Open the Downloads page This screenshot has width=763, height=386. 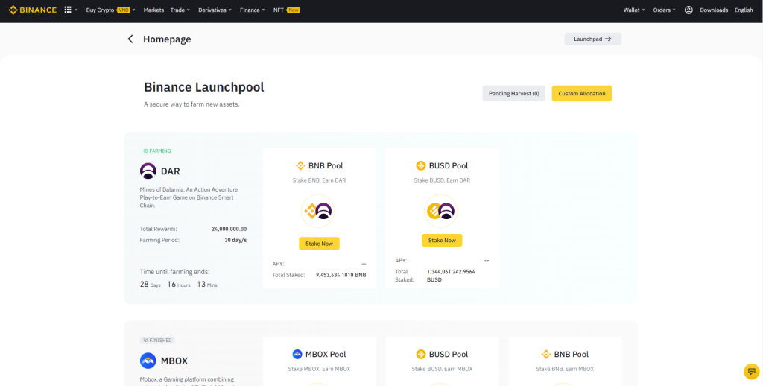tap(714, 10)
